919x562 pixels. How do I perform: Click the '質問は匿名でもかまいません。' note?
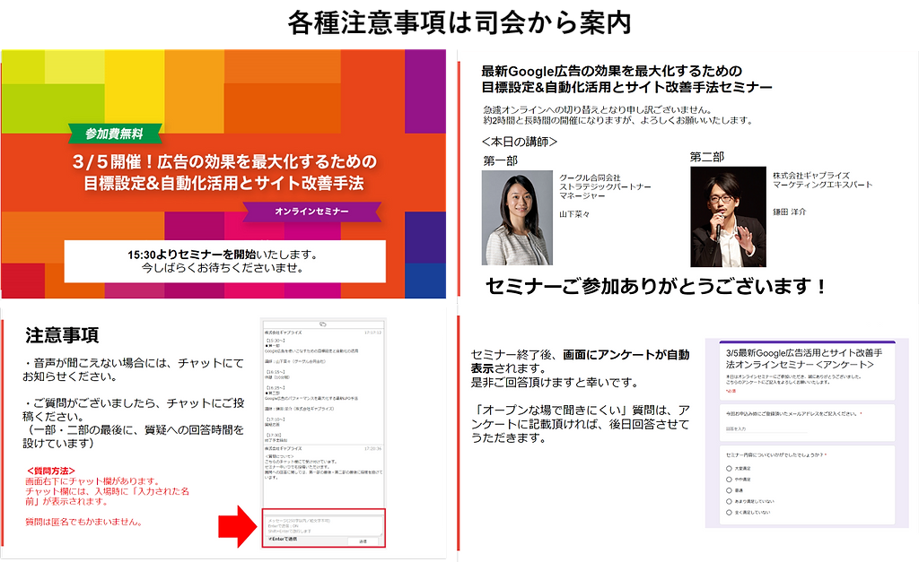[x=85, y=523]
